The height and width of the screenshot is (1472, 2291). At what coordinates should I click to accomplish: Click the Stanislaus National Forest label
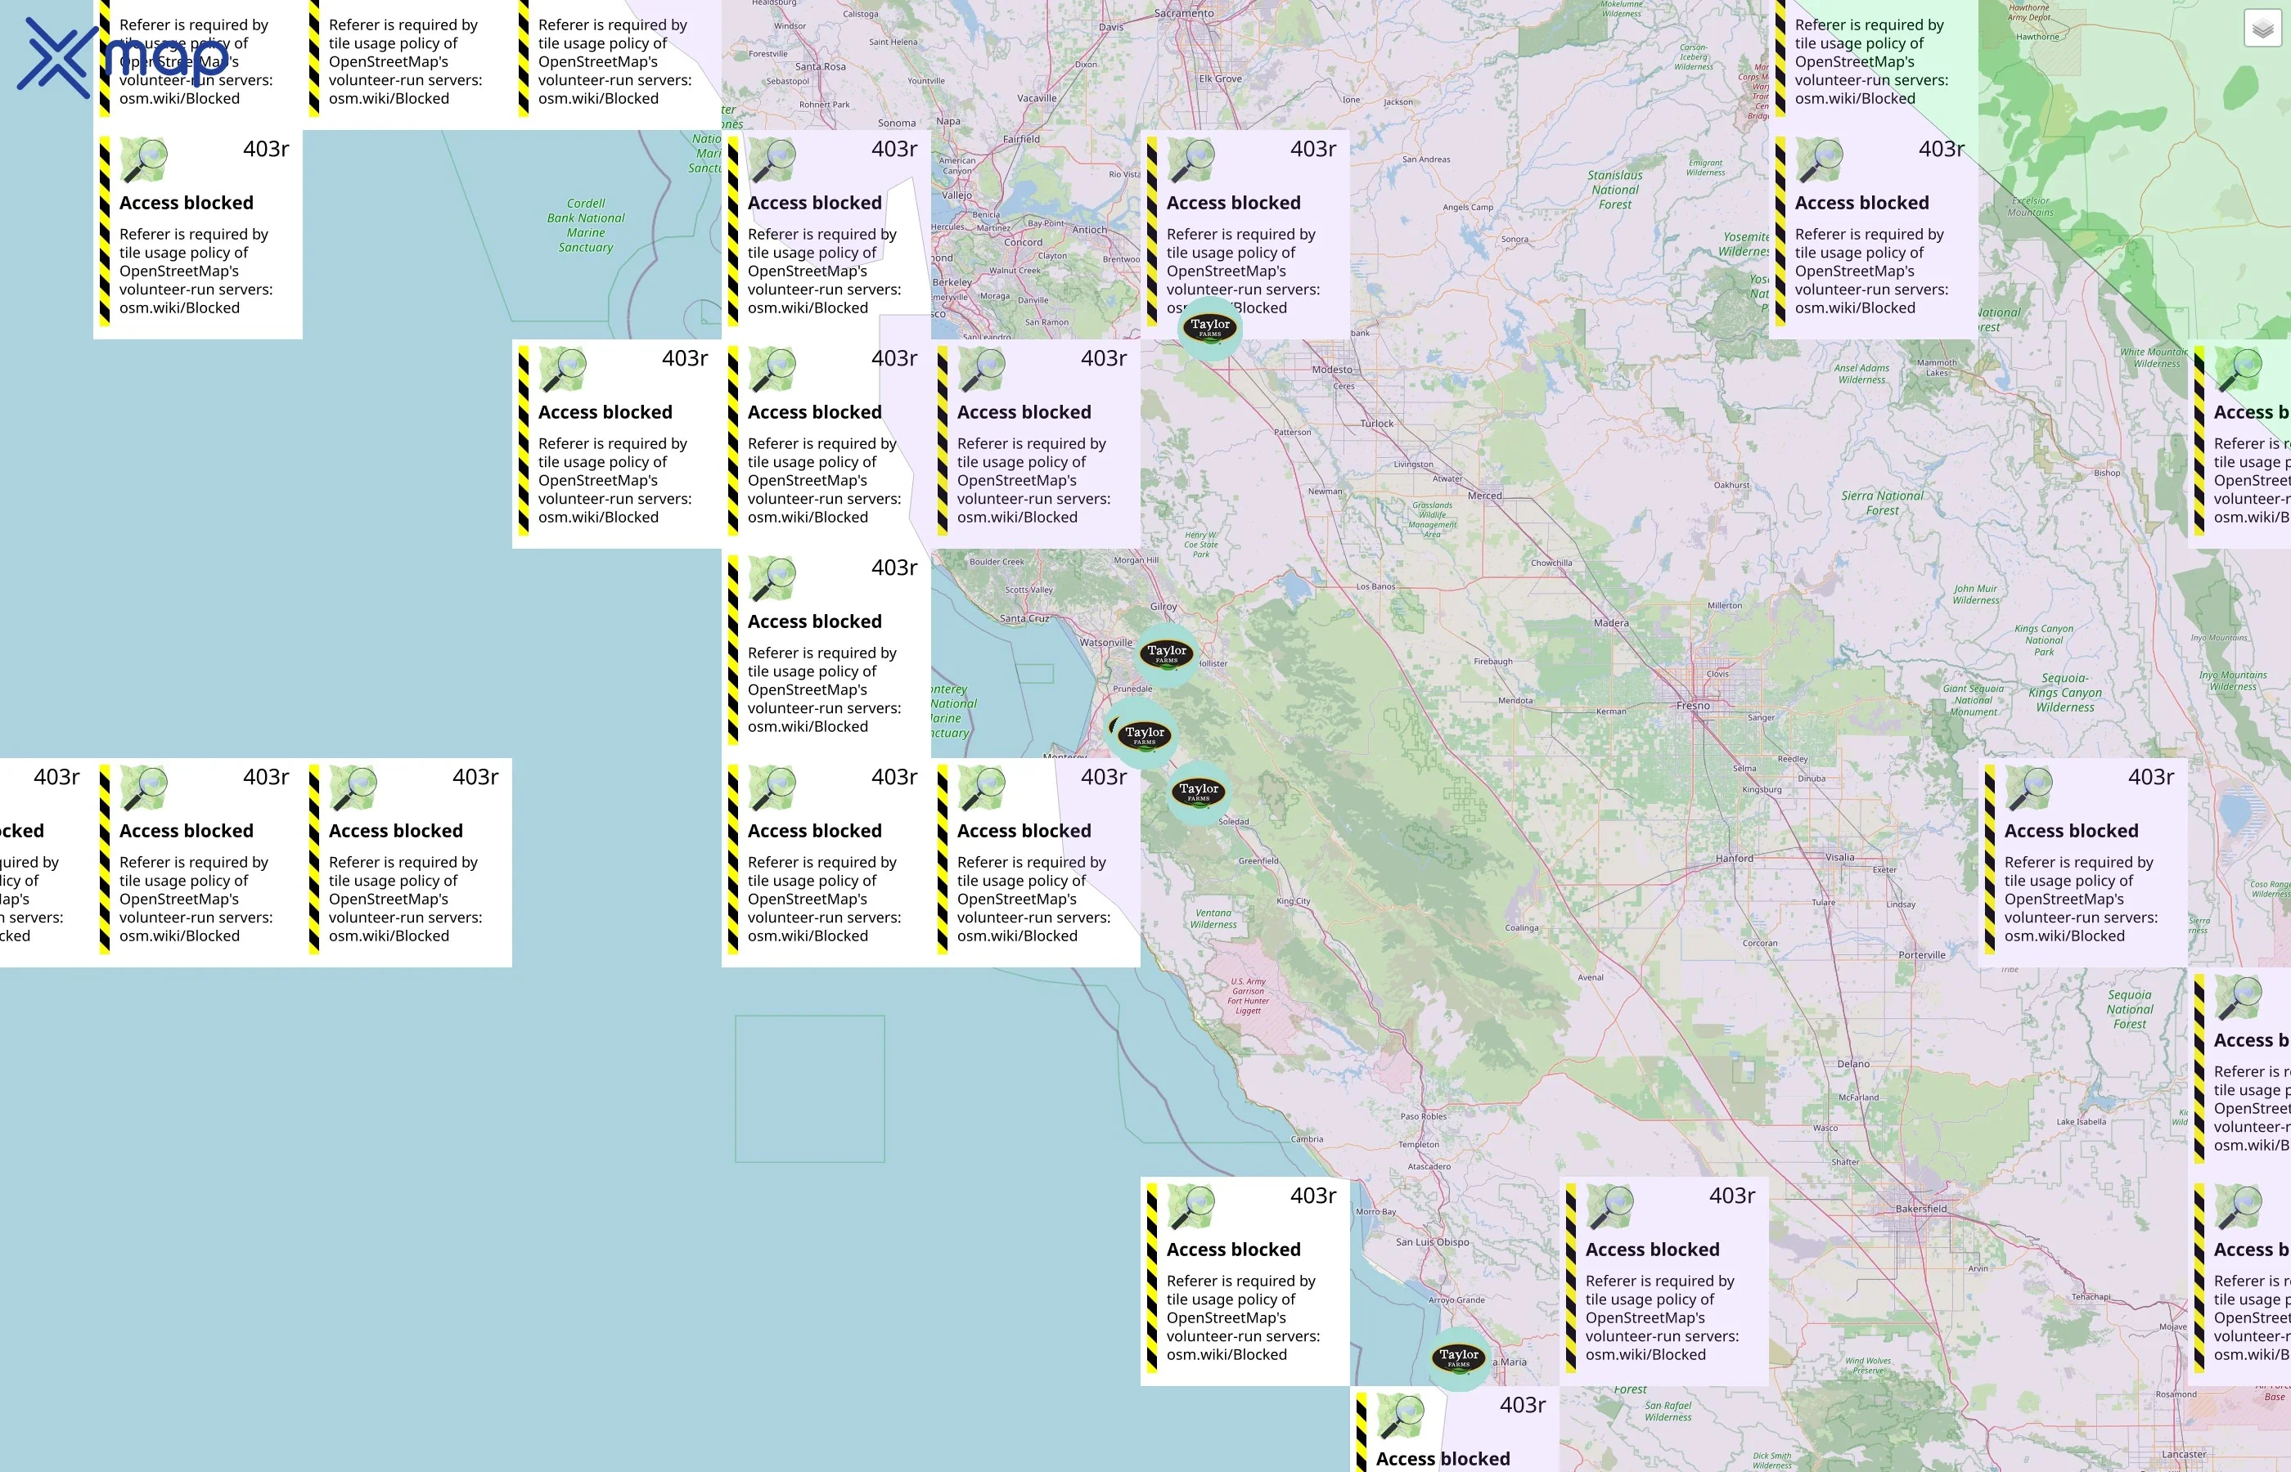(x=1615, y=191)
